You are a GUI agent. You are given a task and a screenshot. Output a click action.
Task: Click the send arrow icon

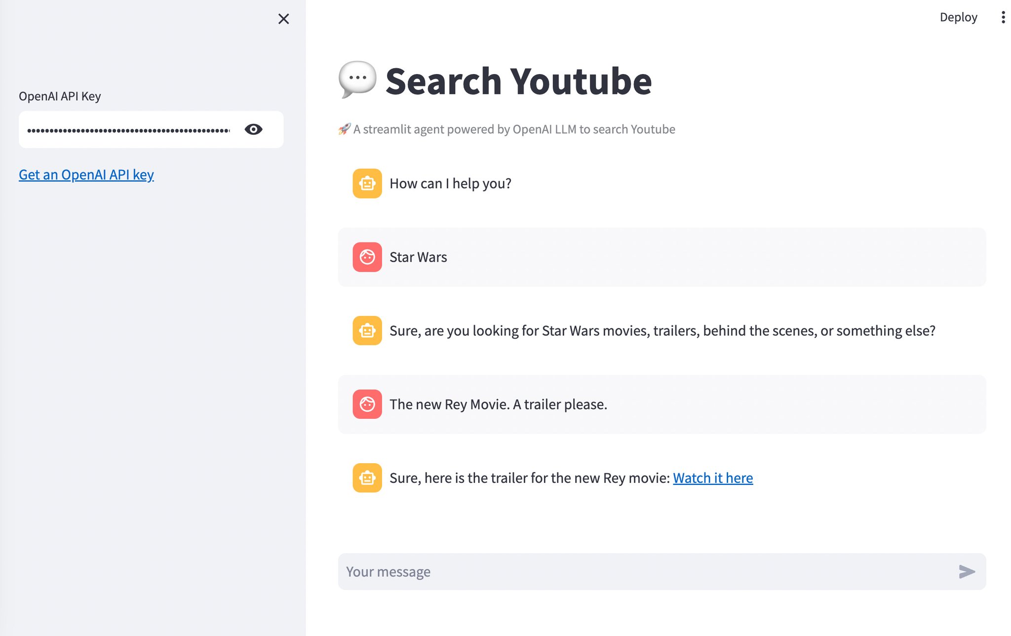coord(967,572)
